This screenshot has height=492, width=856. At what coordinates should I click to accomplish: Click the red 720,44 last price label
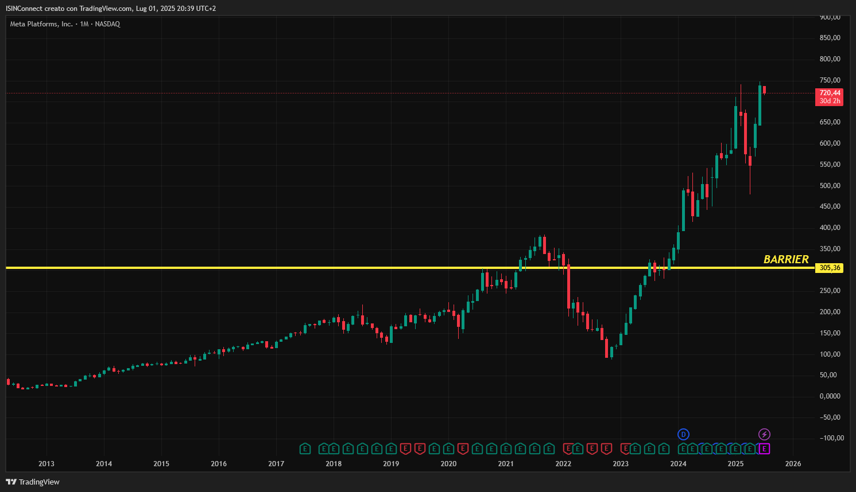830,93
